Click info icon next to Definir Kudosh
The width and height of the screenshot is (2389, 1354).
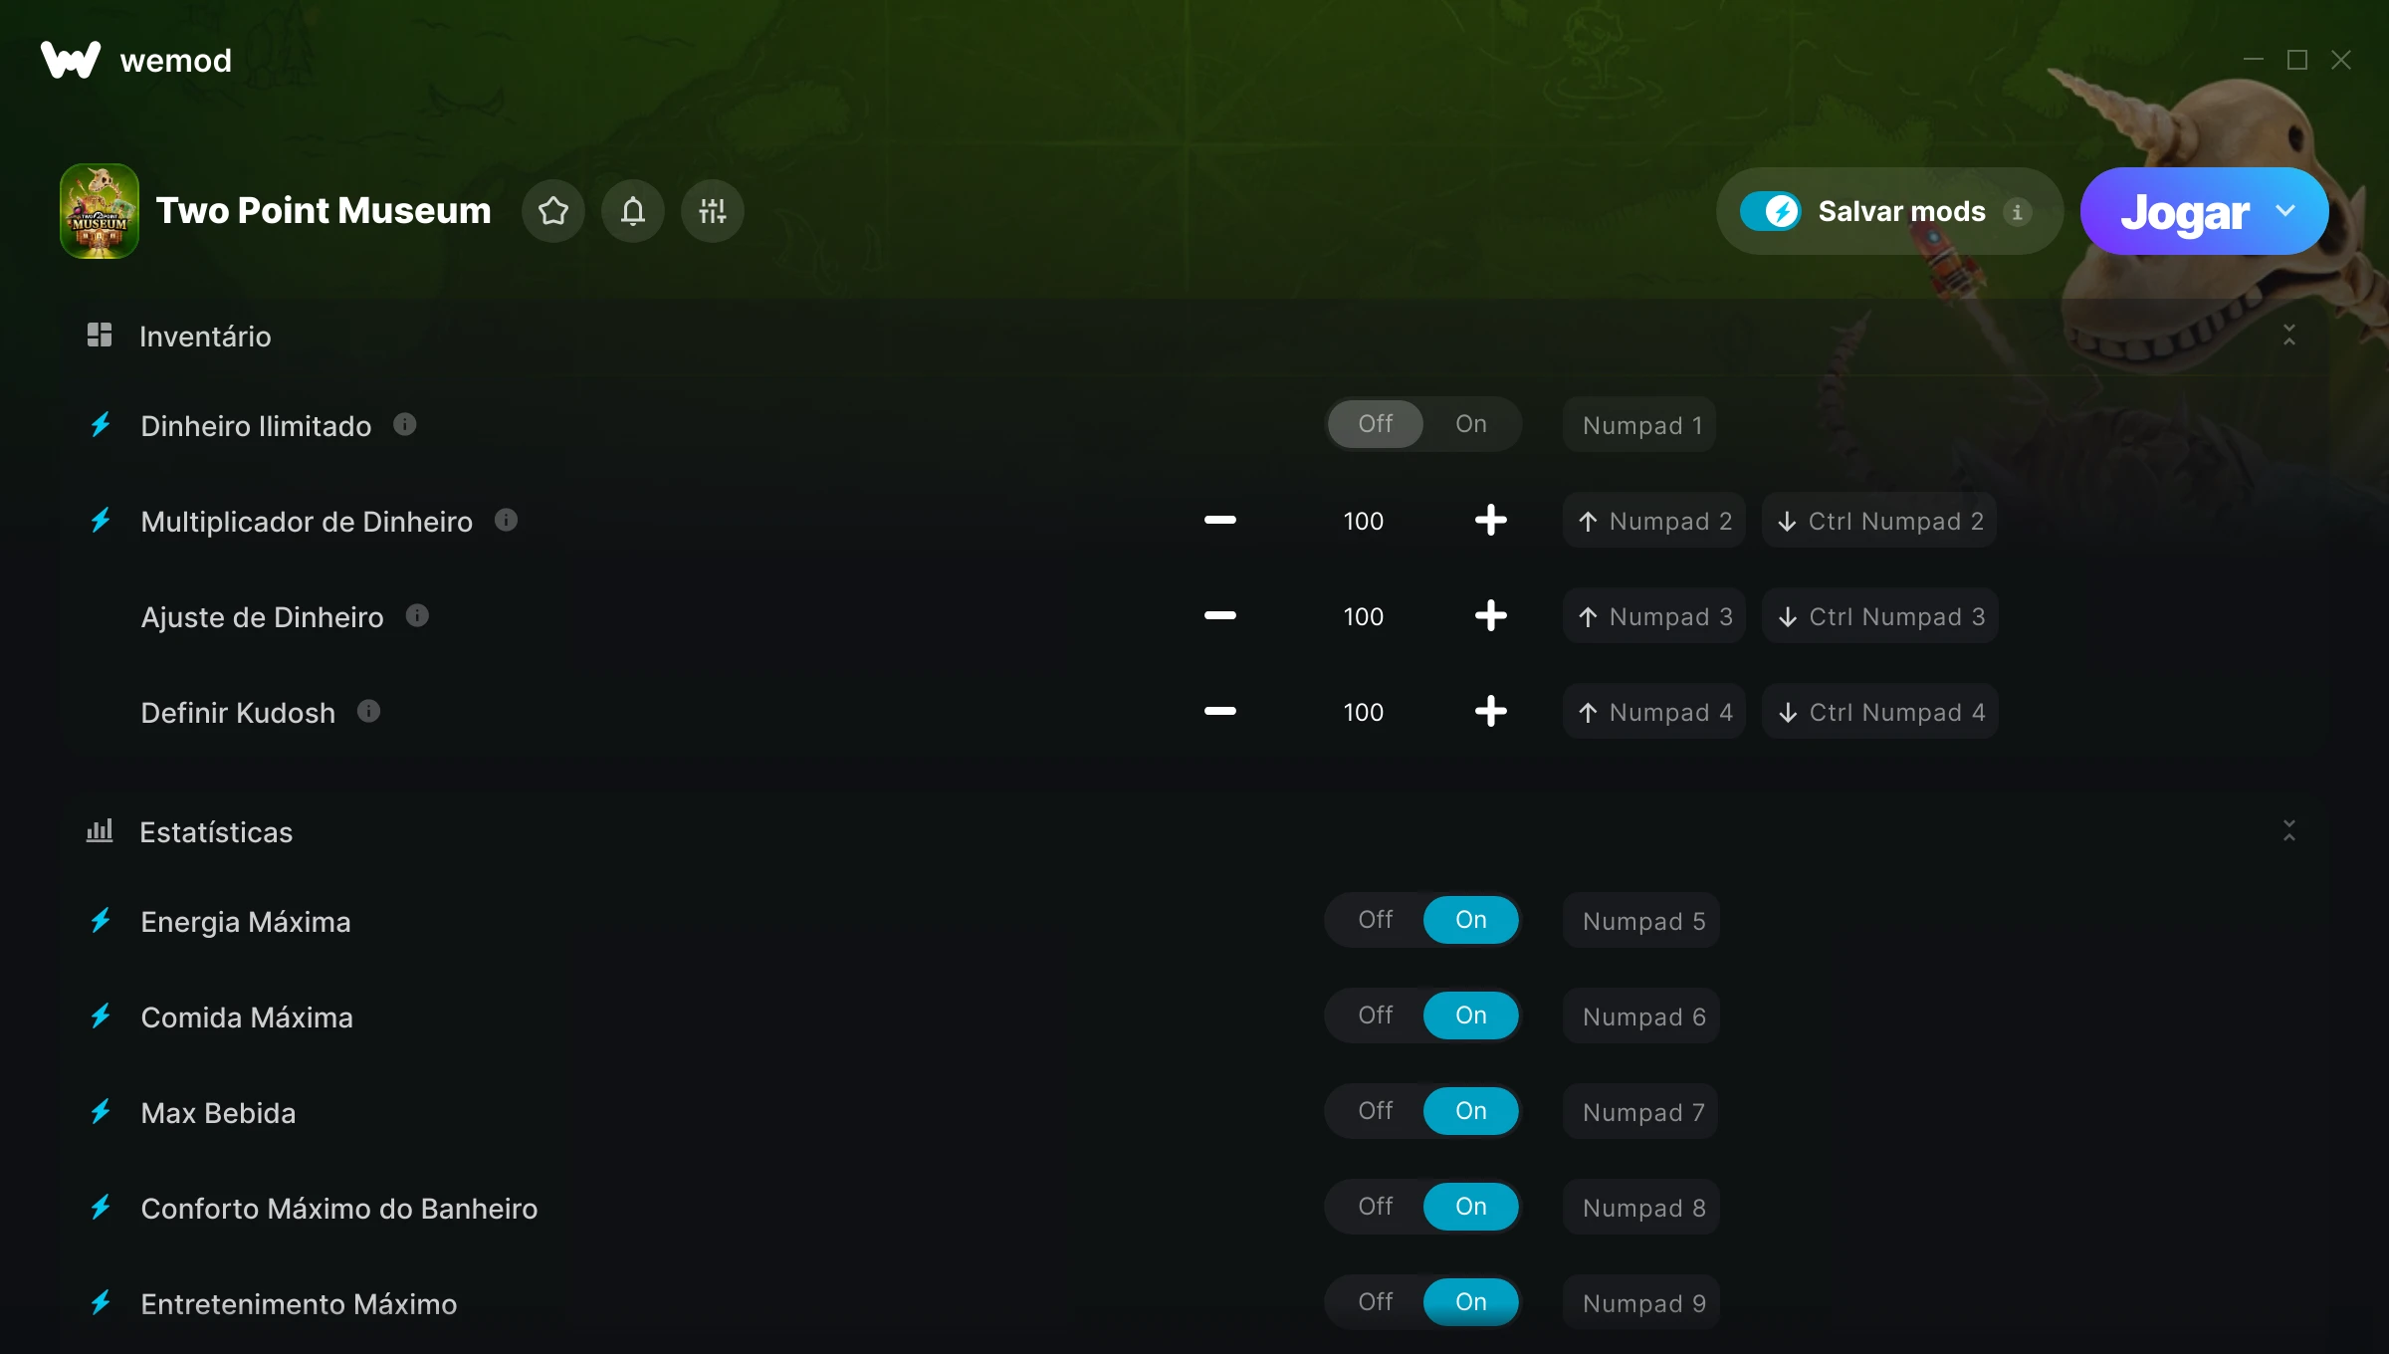coord(368,712)
